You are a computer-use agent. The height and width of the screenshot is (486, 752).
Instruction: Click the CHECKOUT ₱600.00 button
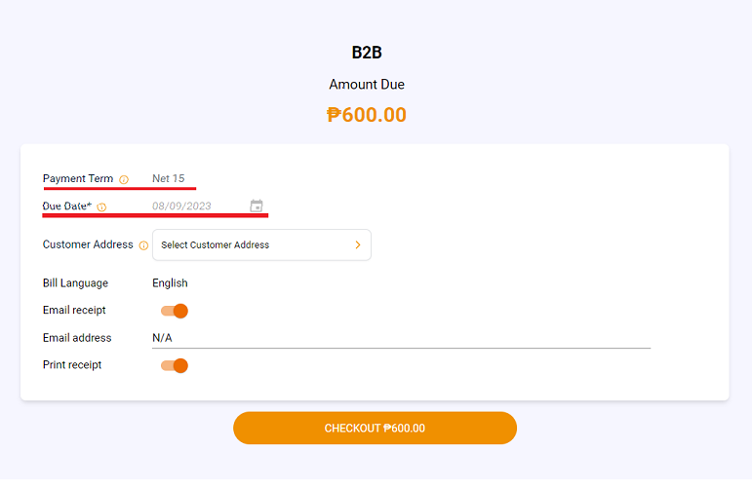click(376, 428)
